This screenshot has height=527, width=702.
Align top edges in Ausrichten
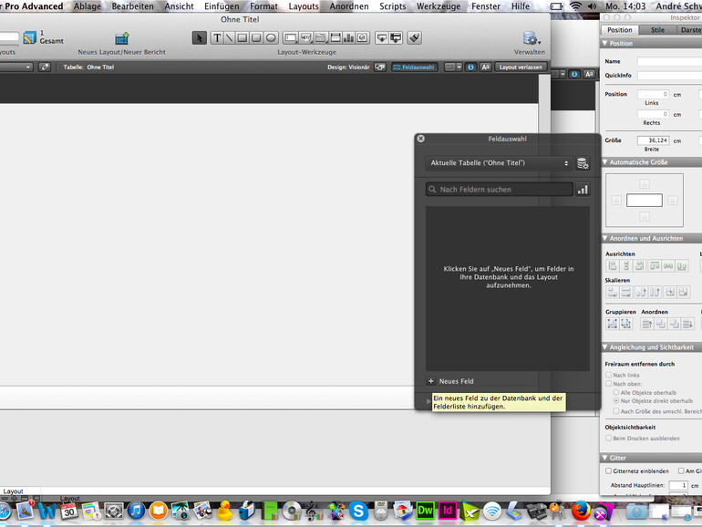(655, 266)
